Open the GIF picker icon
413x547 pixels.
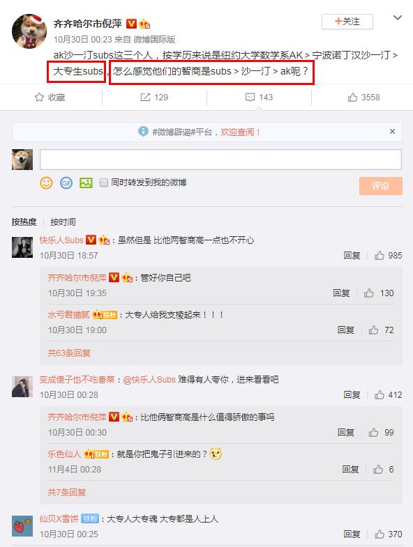pyautogui.click(x=66, y=183)
